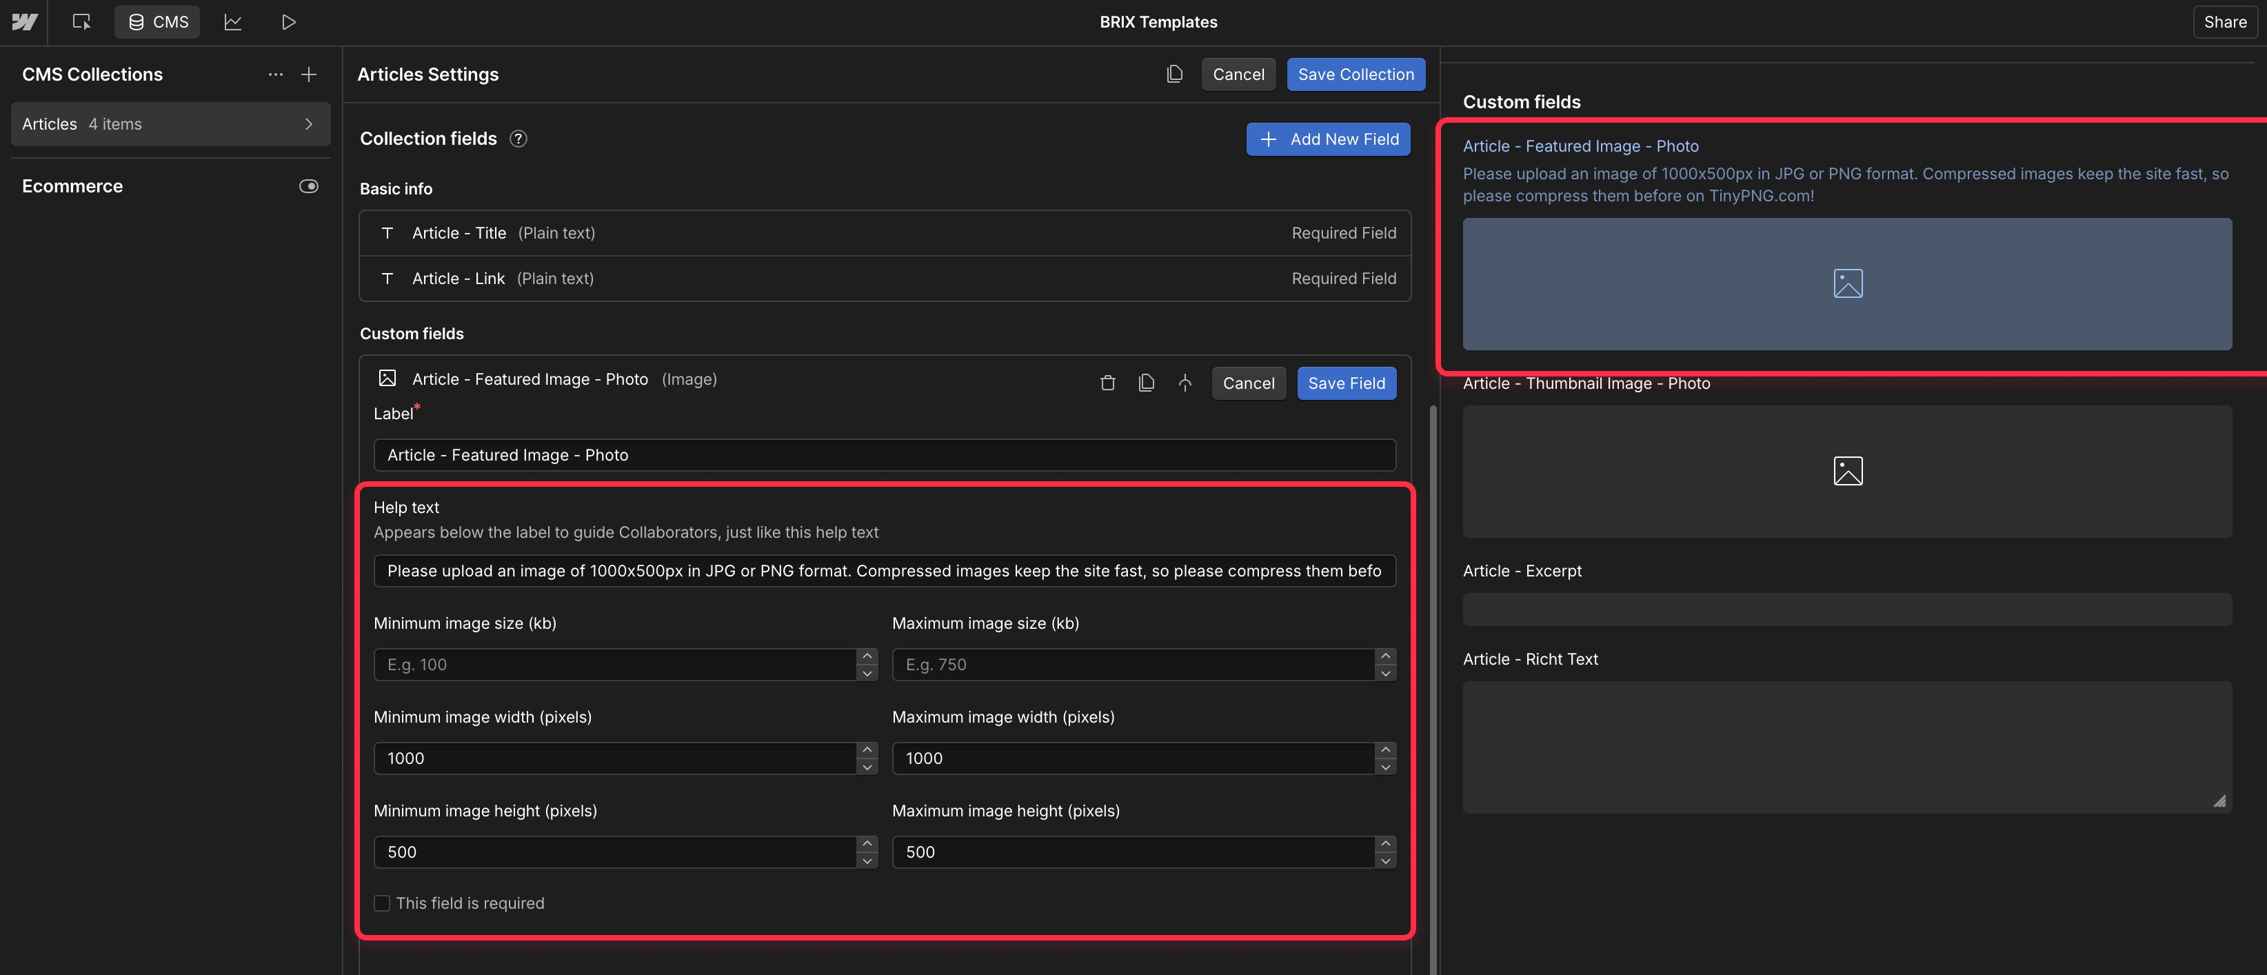Decrease Maximum image height stepper down
This screenshot has width=2267, height=975.
(1385, 861)
